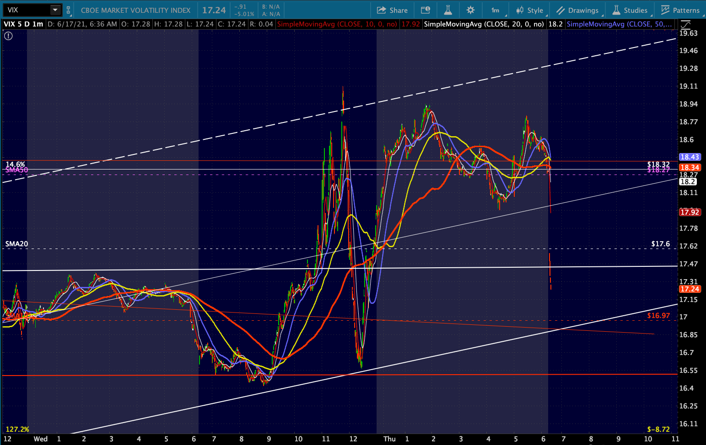This screenshot has height=445, width=706.
Task: Click the -5.01% percent change value
Action: [x=244, y=14]
